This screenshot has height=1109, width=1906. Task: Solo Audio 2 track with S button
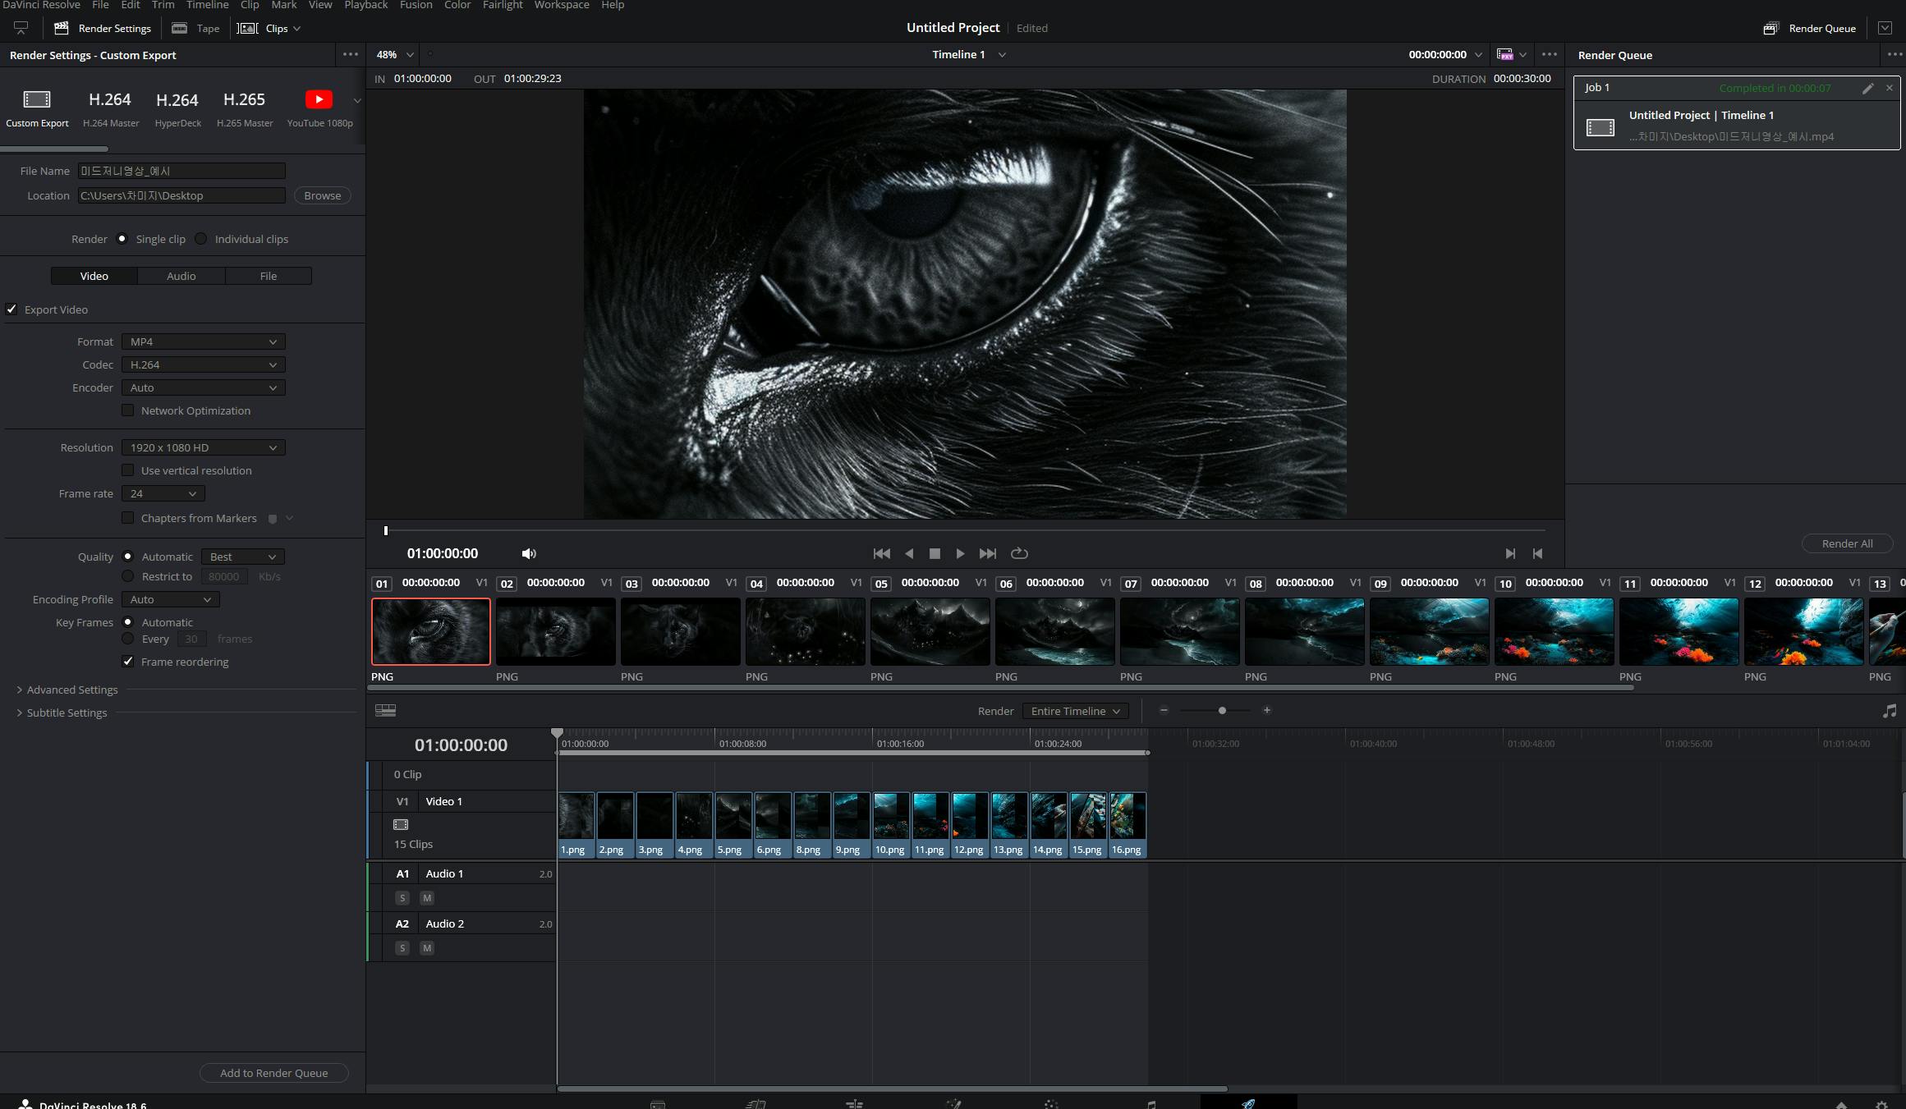point(402,948)
